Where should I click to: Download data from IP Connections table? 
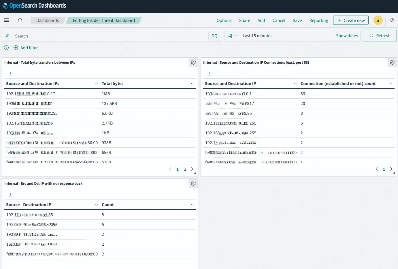[x=209, y=74]
